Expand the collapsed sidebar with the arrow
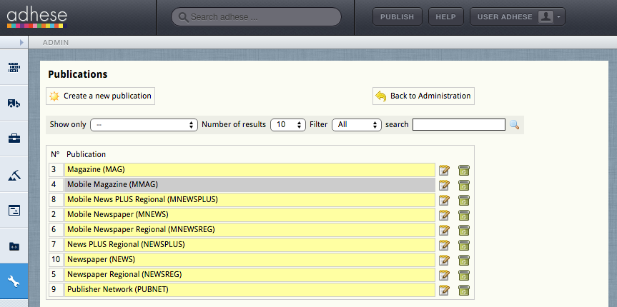The height and width of the screenshot is (307, 617). 21,43
